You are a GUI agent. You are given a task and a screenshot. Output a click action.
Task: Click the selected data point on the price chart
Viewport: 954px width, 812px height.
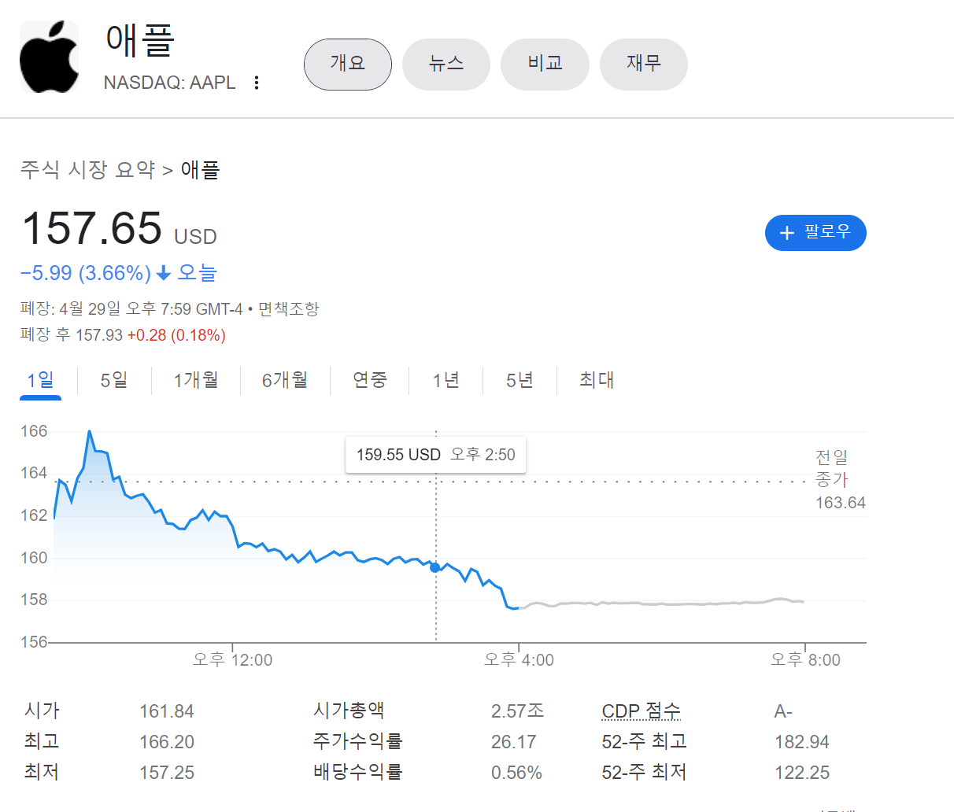(434, 567)
